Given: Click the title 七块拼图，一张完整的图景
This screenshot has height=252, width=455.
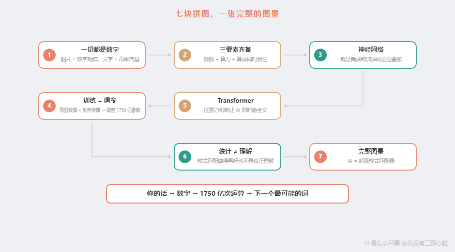Looking at the screenshot, I should pos(227,14).
